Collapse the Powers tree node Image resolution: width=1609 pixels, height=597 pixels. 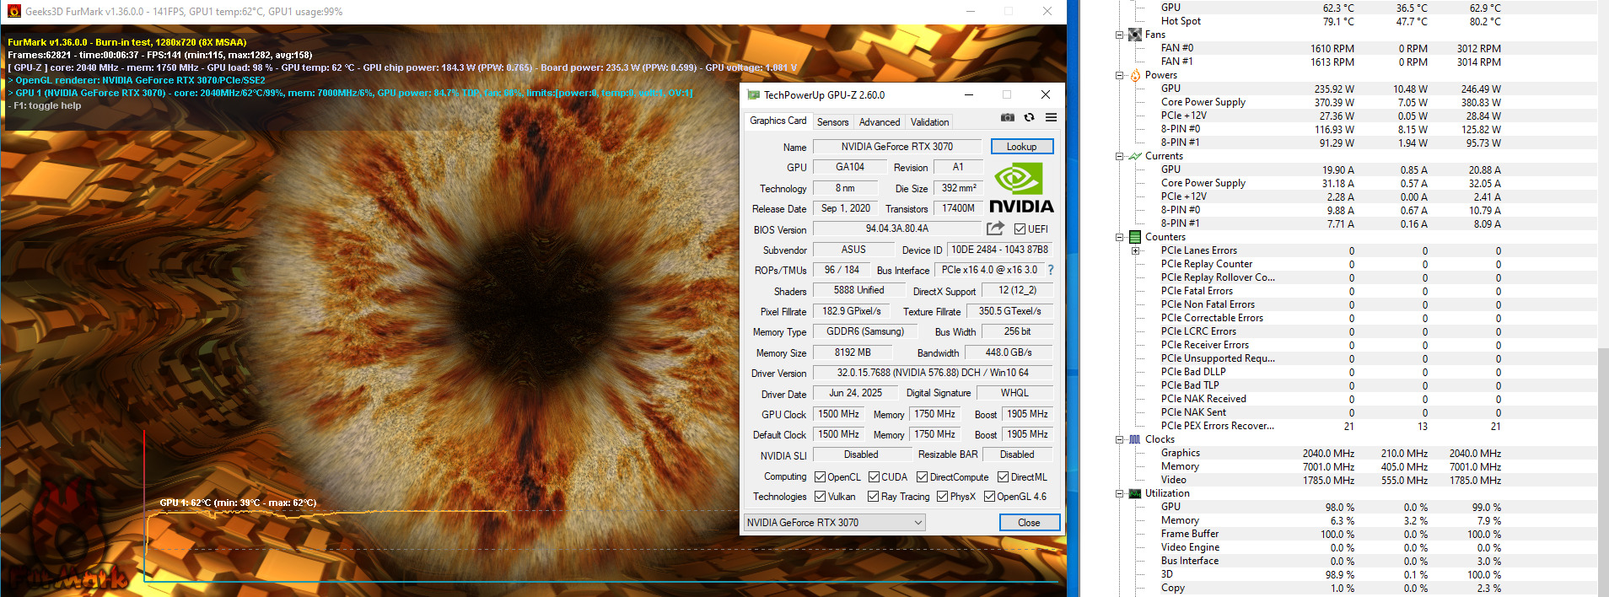click(1119, 75)
